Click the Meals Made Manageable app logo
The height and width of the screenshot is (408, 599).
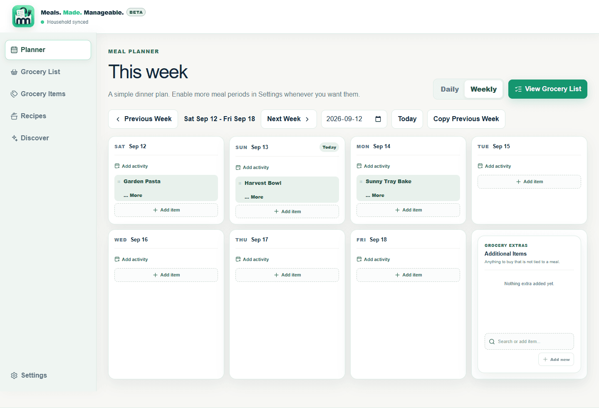(23, 16)
